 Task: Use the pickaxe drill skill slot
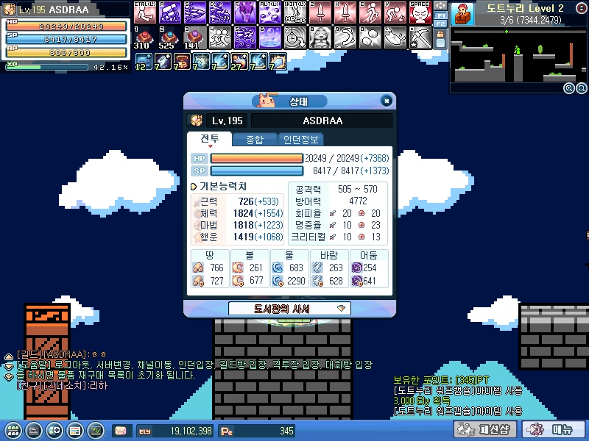(x=420, y=38)
